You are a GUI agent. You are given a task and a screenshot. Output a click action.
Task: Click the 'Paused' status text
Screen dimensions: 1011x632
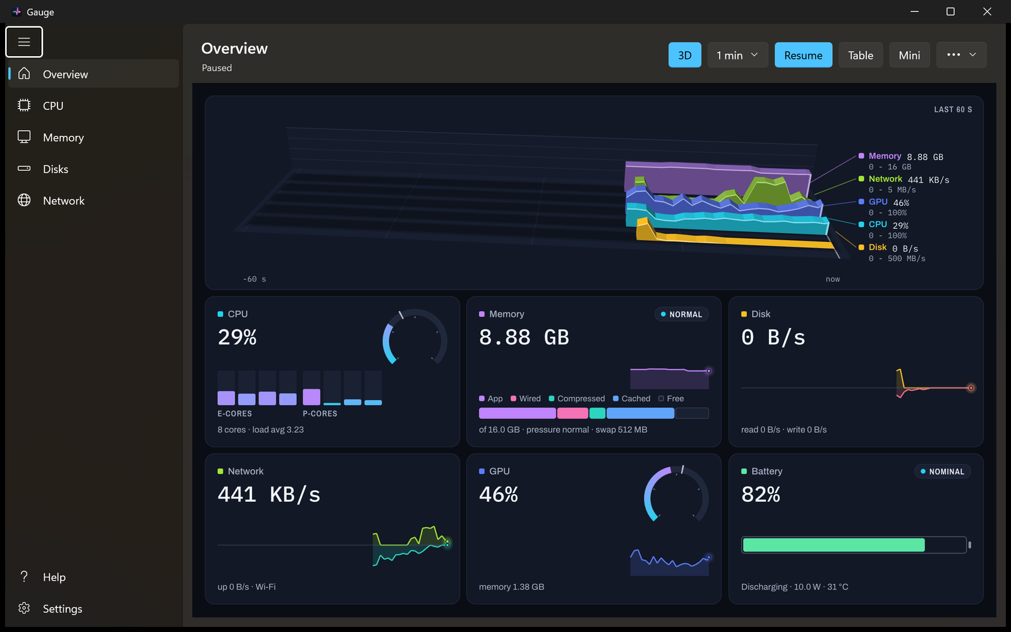pos(217,68)
